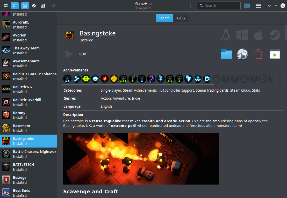Open store page via globe icon
287x198 pixels.
click(x=242, y=54)
